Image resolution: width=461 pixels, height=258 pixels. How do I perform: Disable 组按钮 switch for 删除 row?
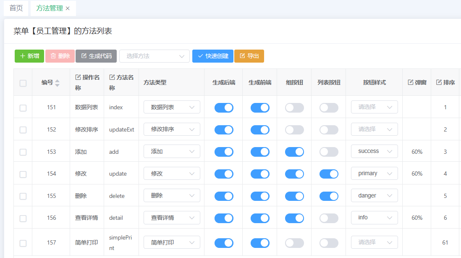coord(294,196)
